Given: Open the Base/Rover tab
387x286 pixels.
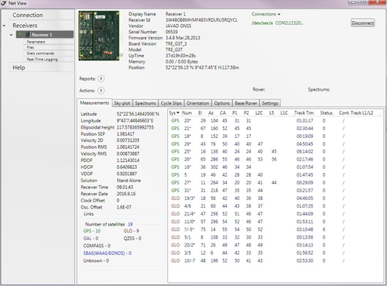Looking at the screenshot, I should (x=246, y=103).
